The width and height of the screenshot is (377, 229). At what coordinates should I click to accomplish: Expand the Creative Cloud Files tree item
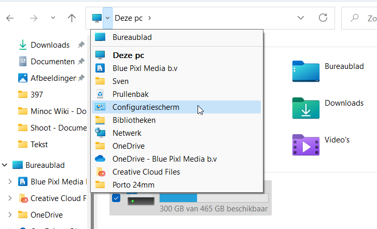click(x=10, y=198)
